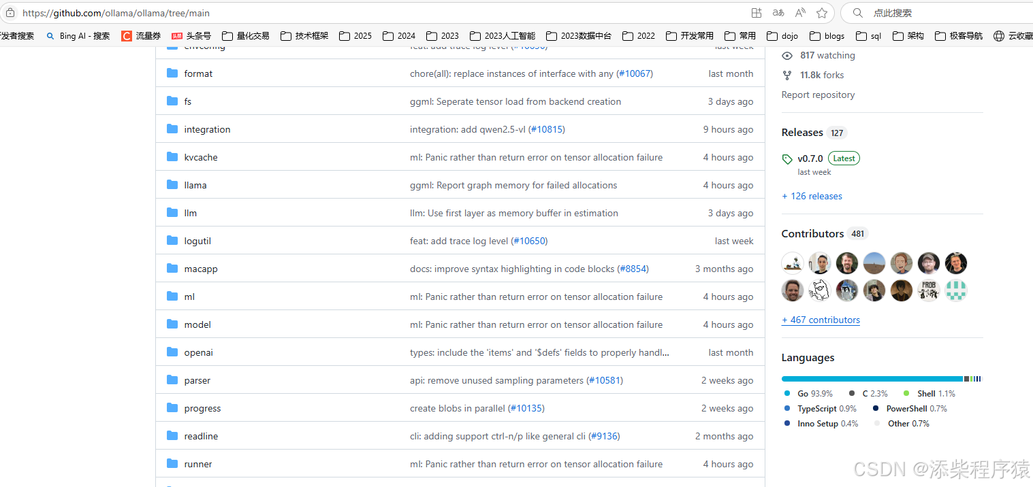Open the 头条号 bookmark
Screen dimensions: 1033x487
[x=191, y=36]
